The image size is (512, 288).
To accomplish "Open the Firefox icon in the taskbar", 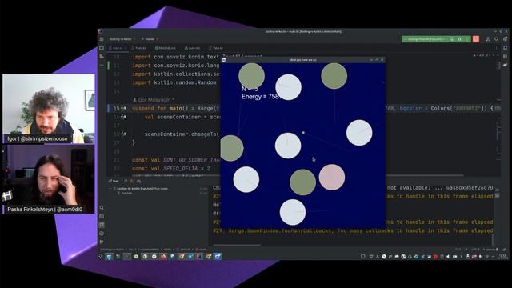I will 163,257.
